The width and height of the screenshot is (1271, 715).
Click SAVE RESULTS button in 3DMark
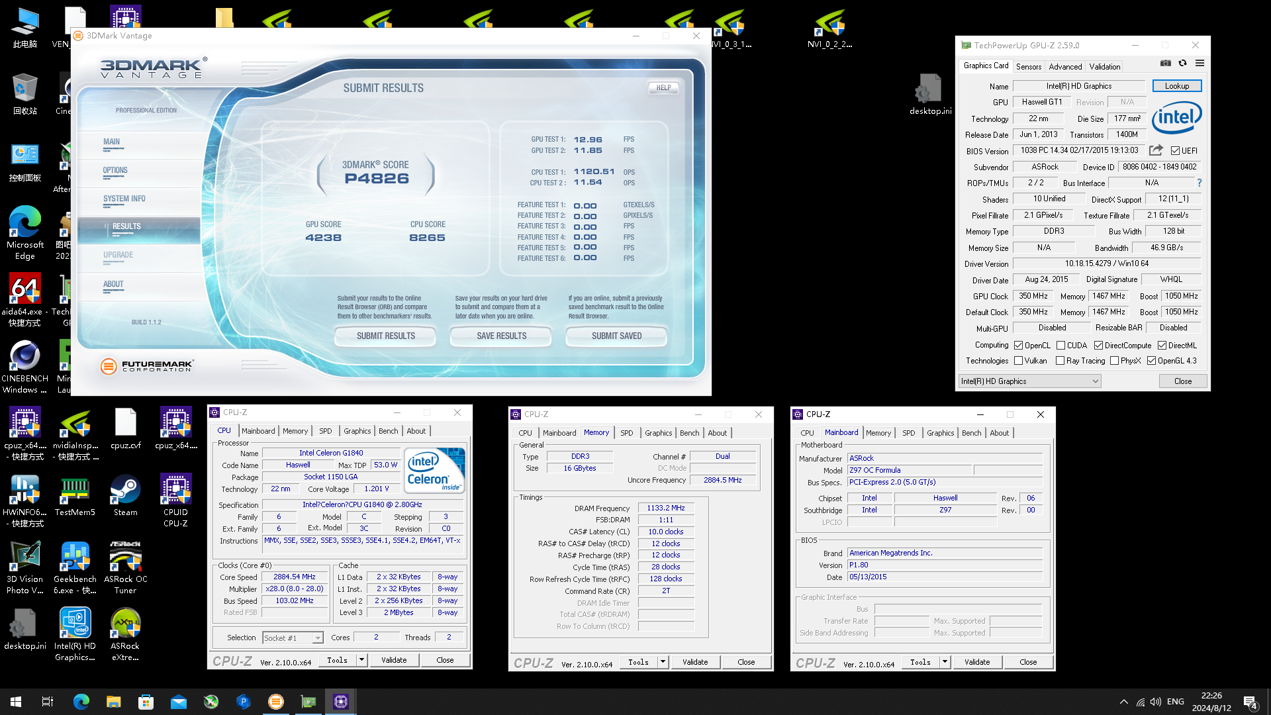click(501, 336)
